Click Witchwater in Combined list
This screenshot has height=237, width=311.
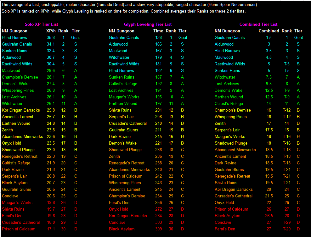point(225,77)
